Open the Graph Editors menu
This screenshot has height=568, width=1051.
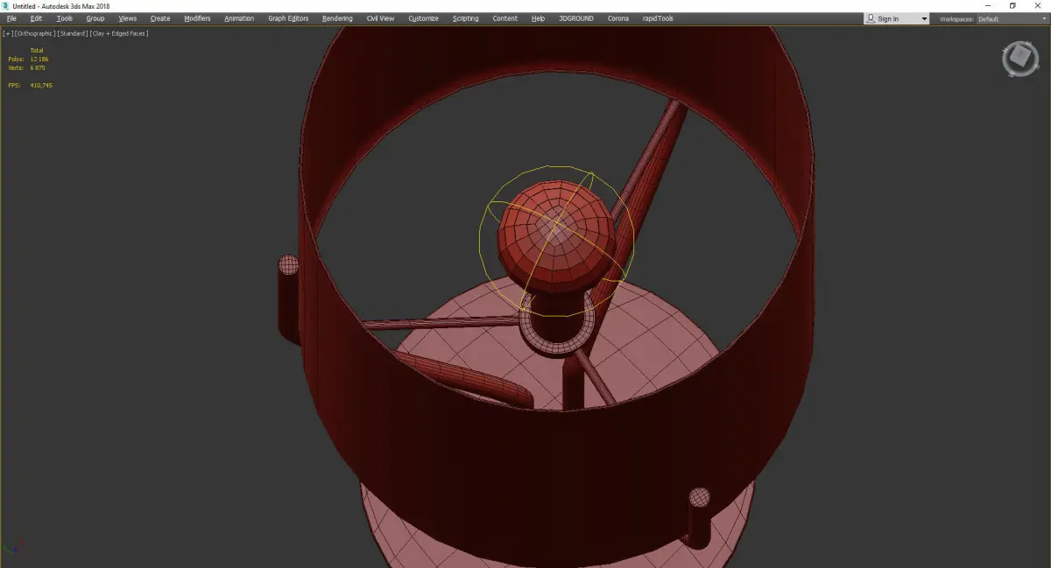pyautogui.click(x=288, y=18)
